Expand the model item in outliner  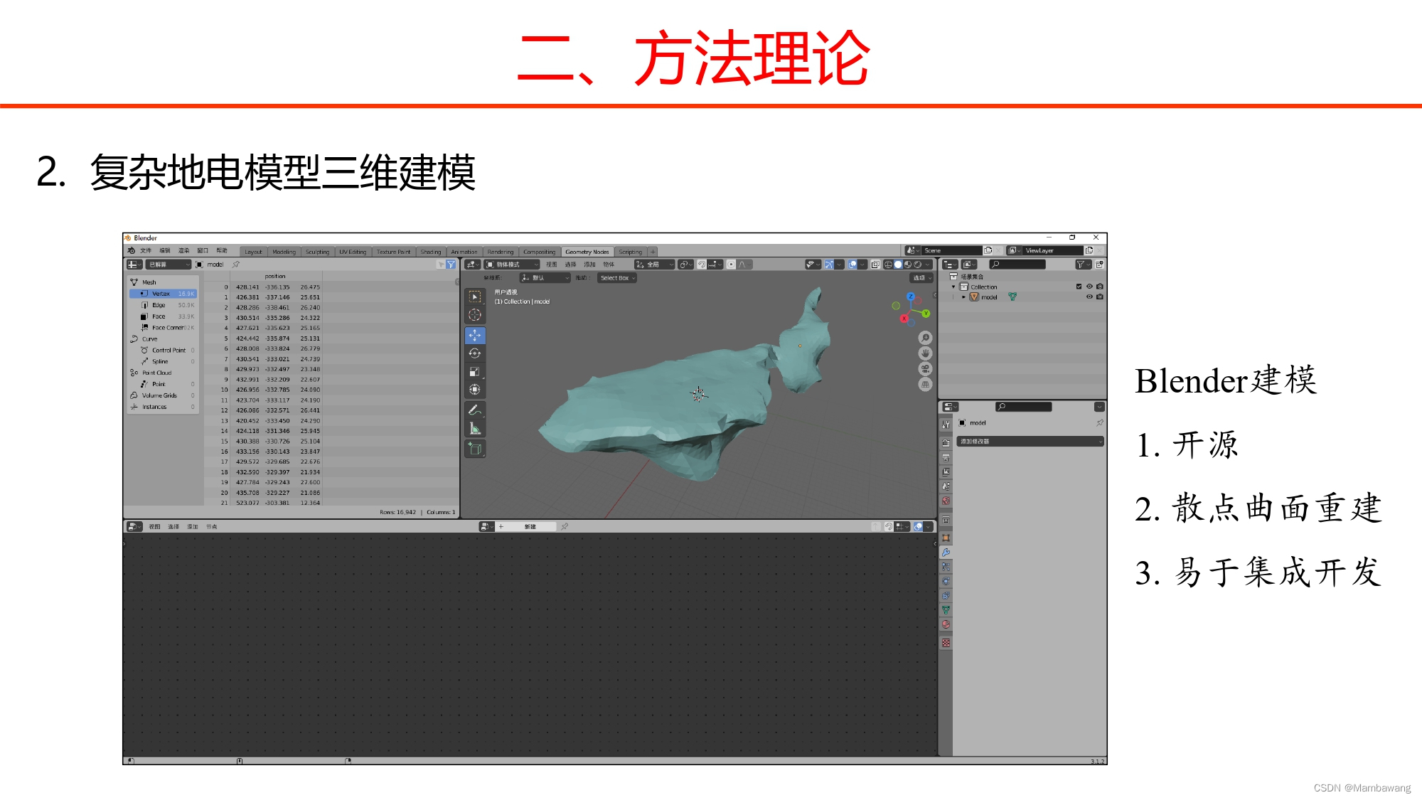963,297
